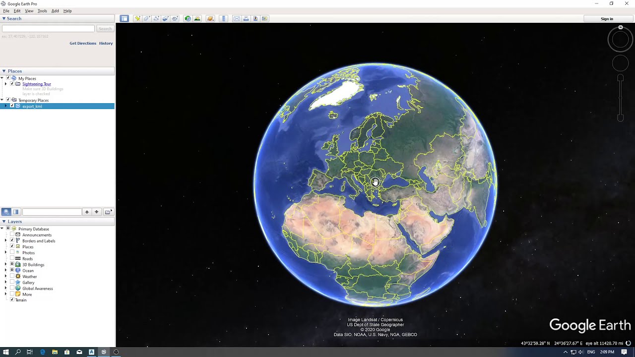Open the ruler measuring tool
635x357 pixels.
click(224, 19)
